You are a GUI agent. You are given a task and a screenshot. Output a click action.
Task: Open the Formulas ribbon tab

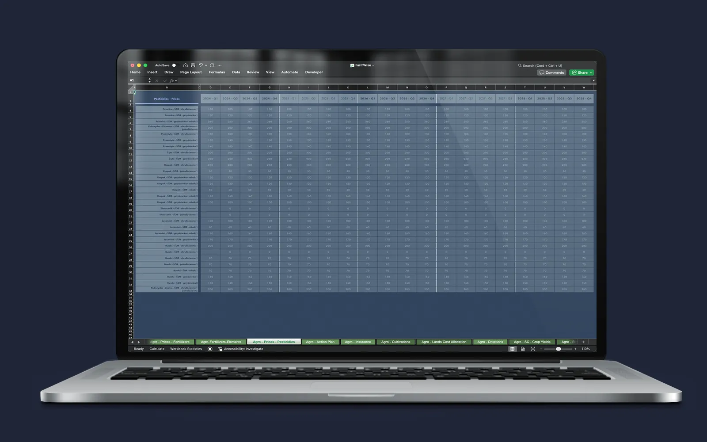click(217, 72)
